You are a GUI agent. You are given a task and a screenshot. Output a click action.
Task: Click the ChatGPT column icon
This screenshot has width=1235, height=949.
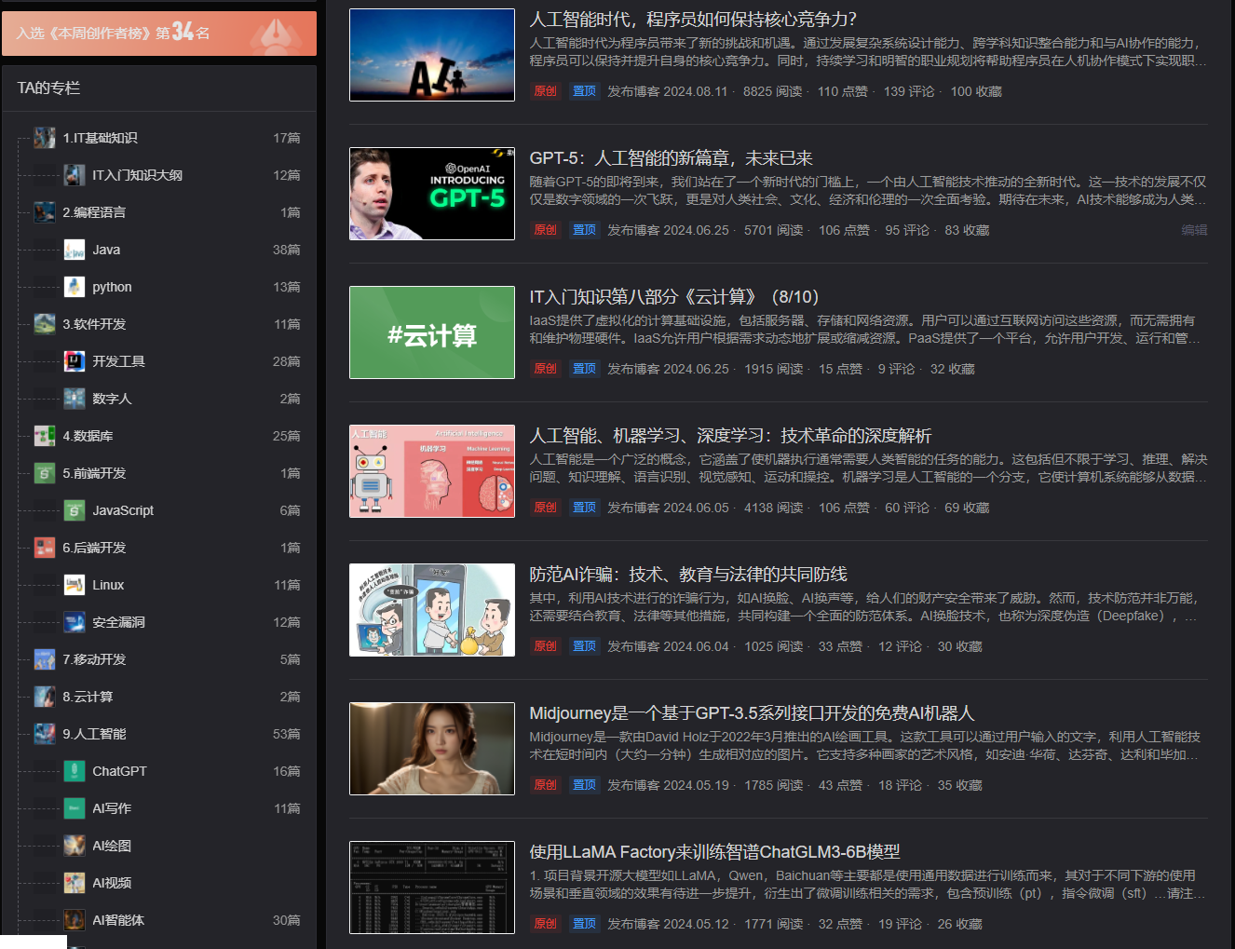click(75, 771)
